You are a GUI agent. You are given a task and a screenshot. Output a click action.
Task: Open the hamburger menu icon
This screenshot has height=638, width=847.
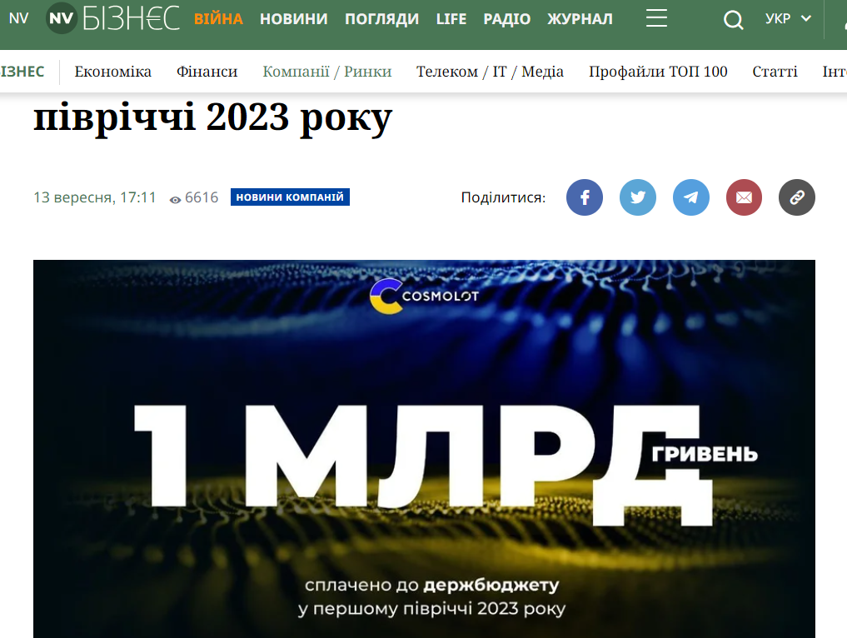[656, 18]
